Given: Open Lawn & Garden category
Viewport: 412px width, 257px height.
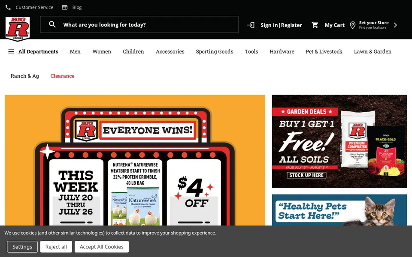Looking at the screenshot, I should (x=373, y=51).
